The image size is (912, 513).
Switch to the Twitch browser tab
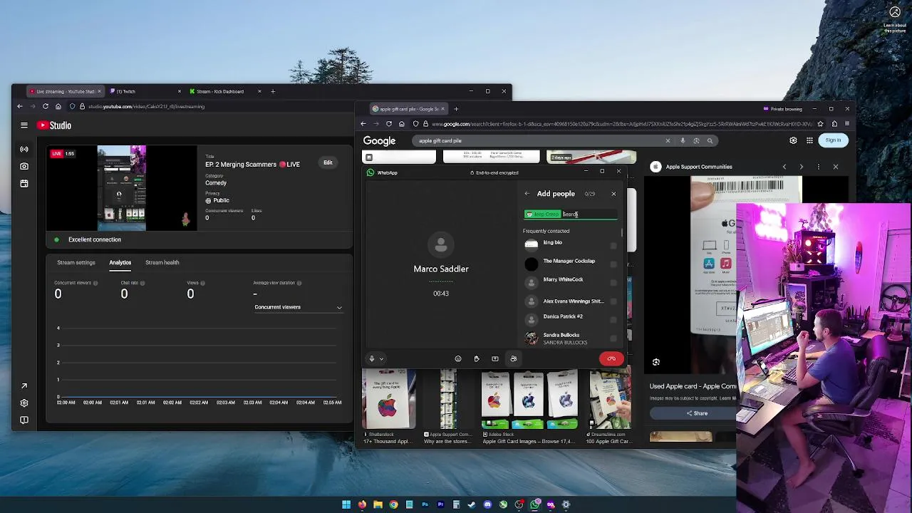coord(146,91)
